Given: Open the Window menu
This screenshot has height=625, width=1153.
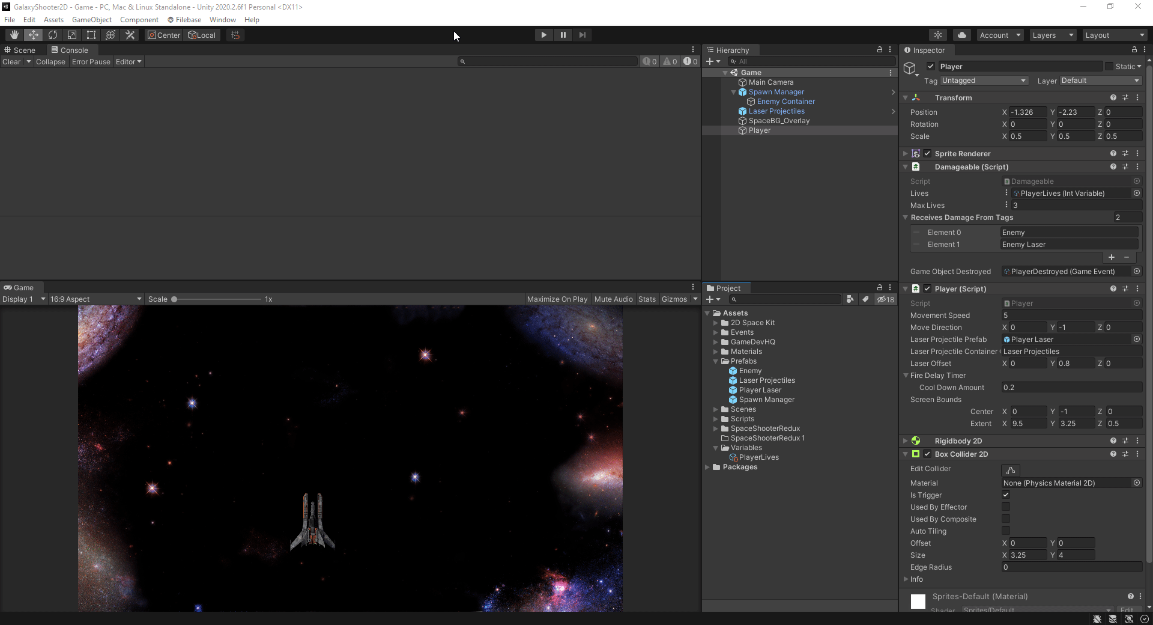Looking at the screenshot, I should click(222, 19).
